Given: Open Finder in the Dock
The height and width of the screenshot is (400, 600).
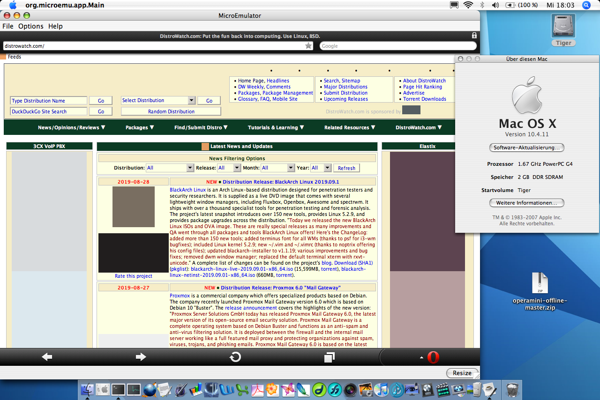Looking at the screenshot, I should click(88, 389).
